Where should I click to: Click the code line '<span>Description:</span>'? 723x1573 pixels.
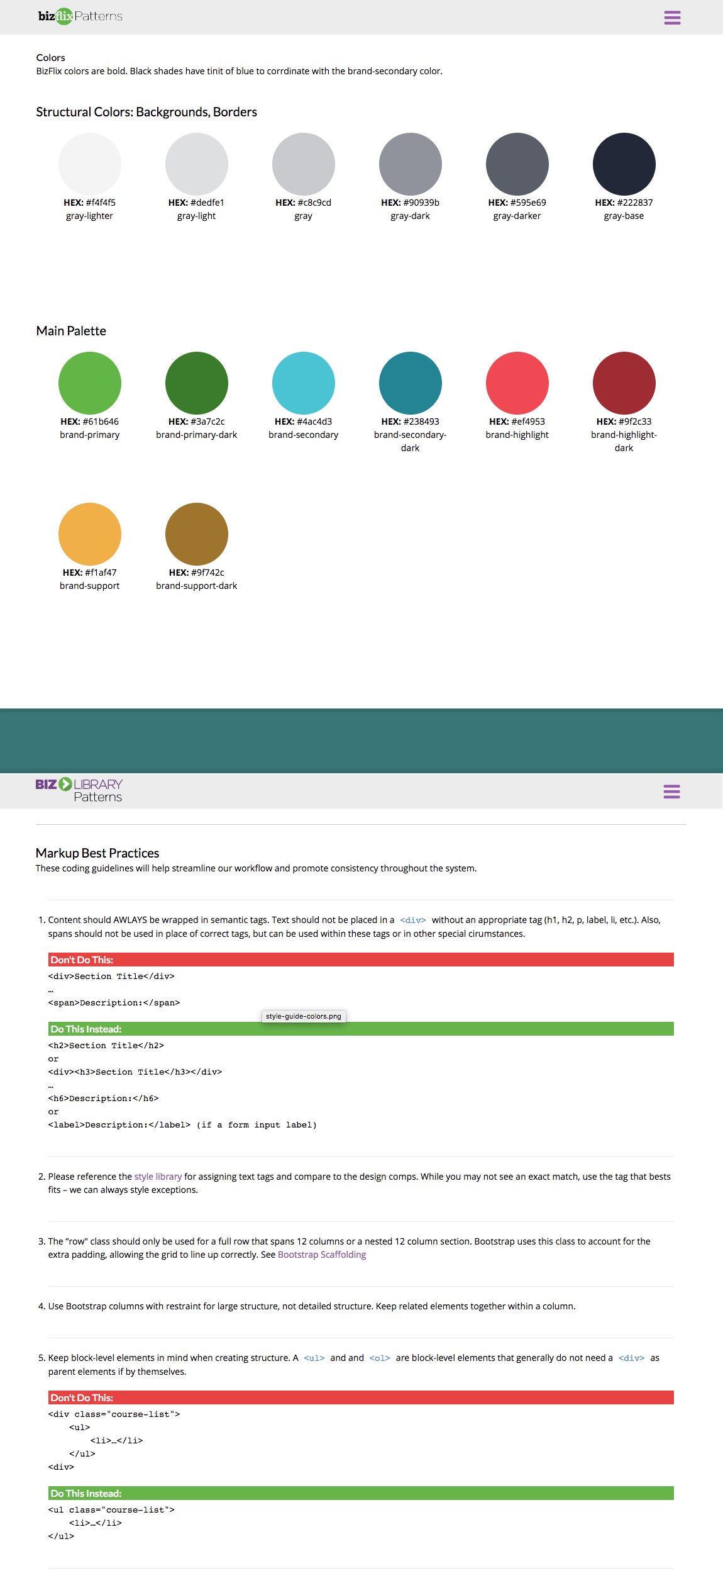[114, 1003]
